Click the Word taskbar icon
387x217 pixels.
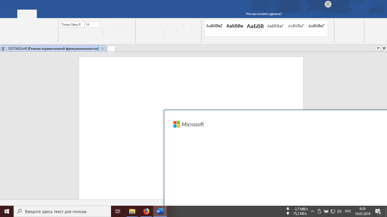(x=160, y=211)
